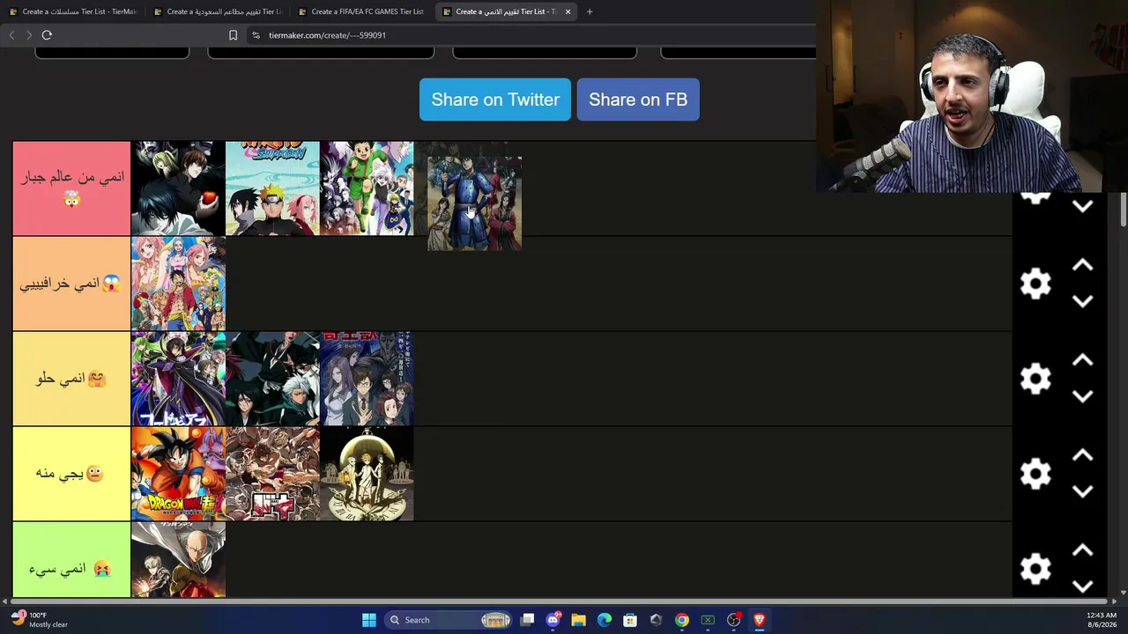
Task: Select the Bleach poster
Action: (x=272, y=379)
